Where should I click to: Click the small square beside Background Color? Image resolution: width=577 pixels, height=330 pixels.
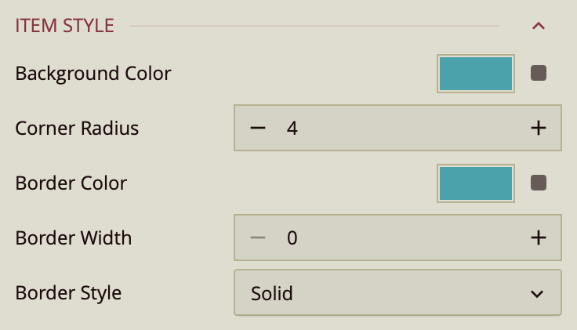click(539, 74)
